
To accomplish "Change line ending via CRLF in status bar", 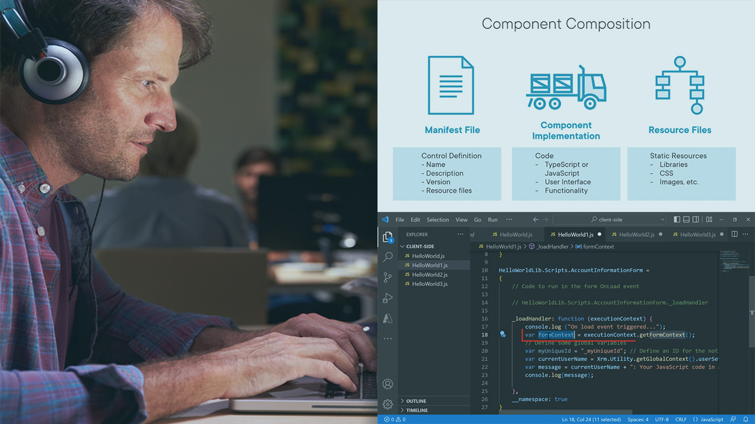I will (680, 419).
